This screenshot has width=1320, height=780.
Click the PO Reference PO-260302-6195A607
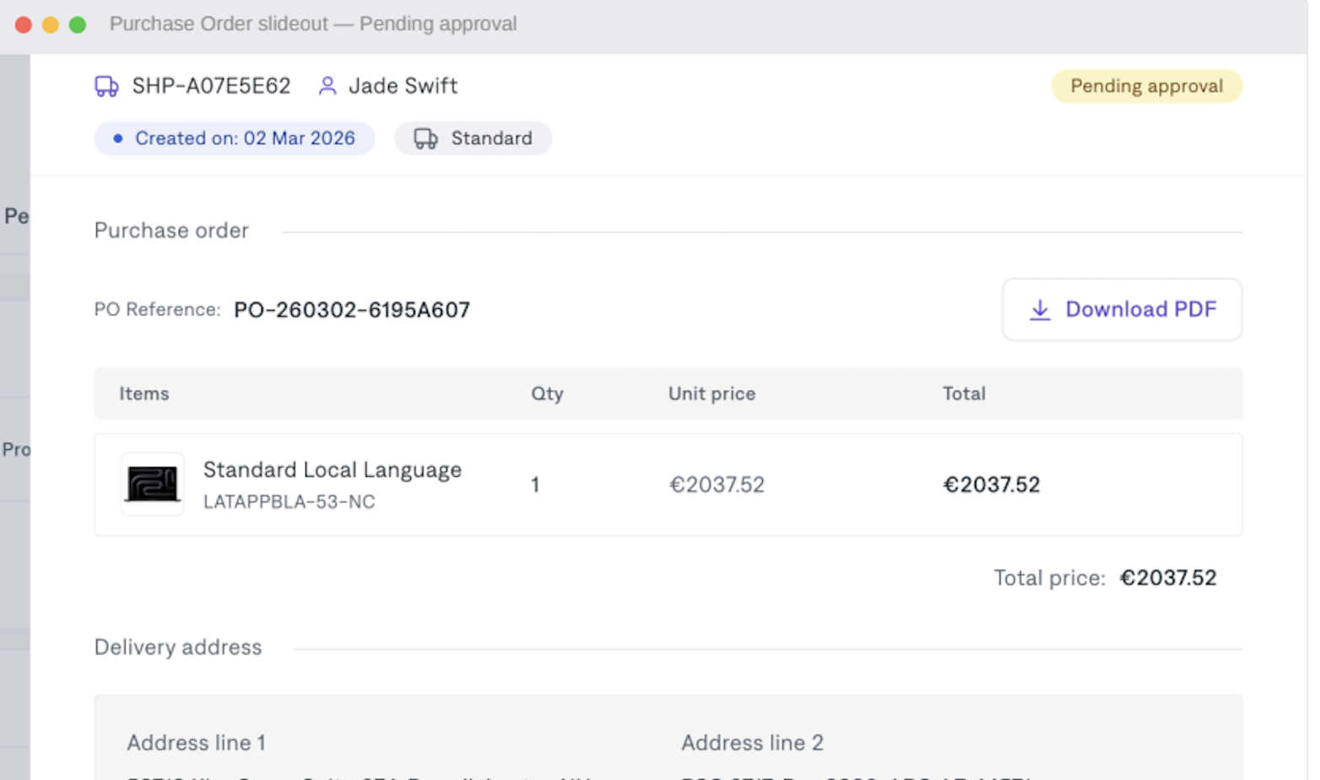point(352,309)
